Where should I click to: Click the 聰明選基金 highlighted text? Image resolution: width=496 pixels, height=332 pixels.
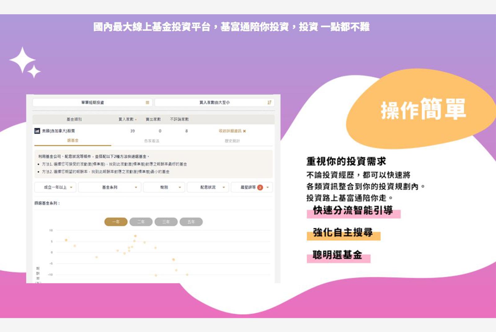pos(338,255)
